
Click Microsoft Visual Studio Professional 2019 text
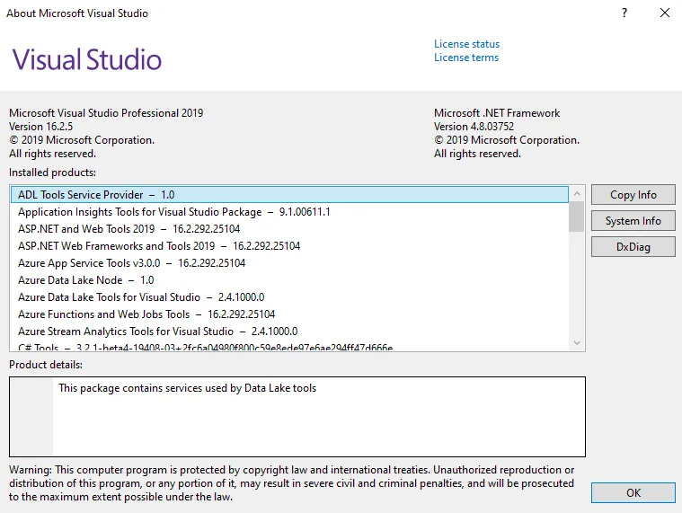106,113
